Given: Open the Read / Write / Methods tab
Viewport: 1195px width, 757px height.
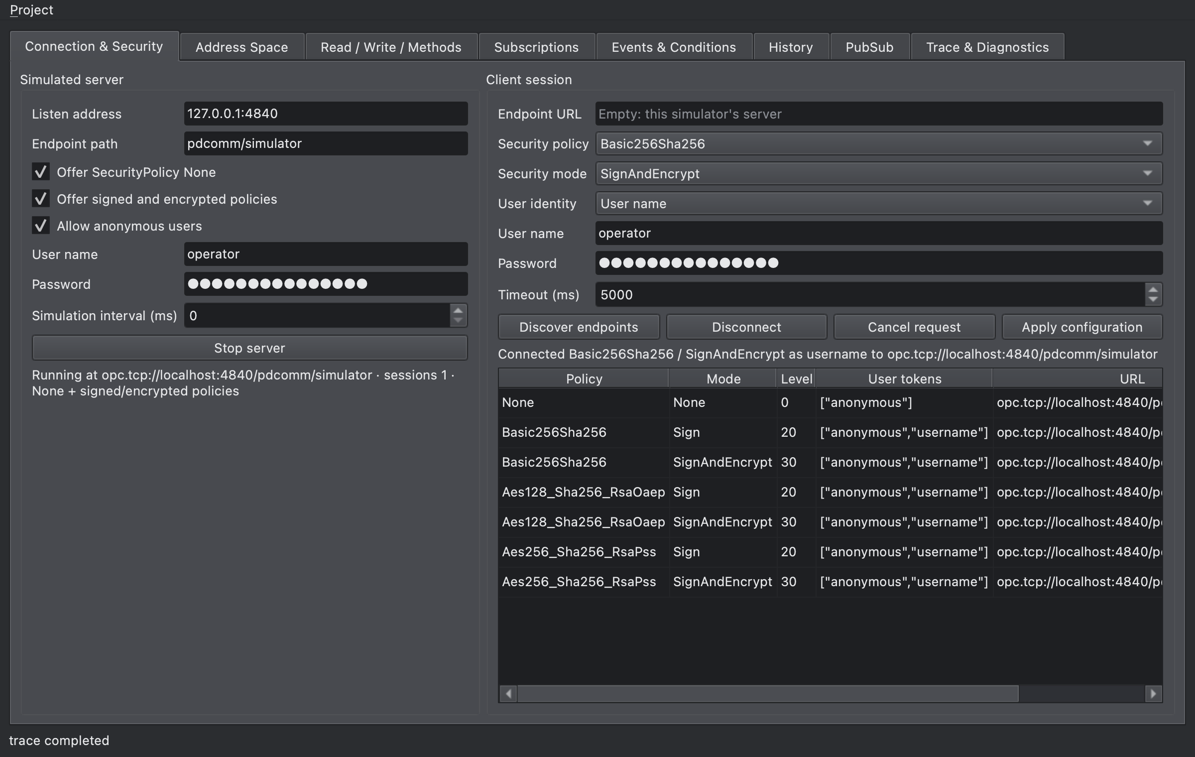Looking at the screenshot, I should pos(391,47).
